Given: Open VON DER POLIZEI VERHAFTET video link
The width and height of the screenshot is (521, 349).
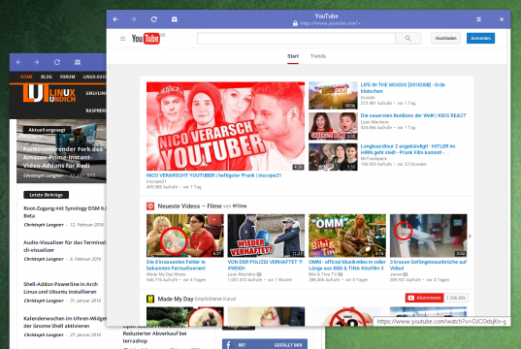Looking at the screenshot, I should (265, 265).
